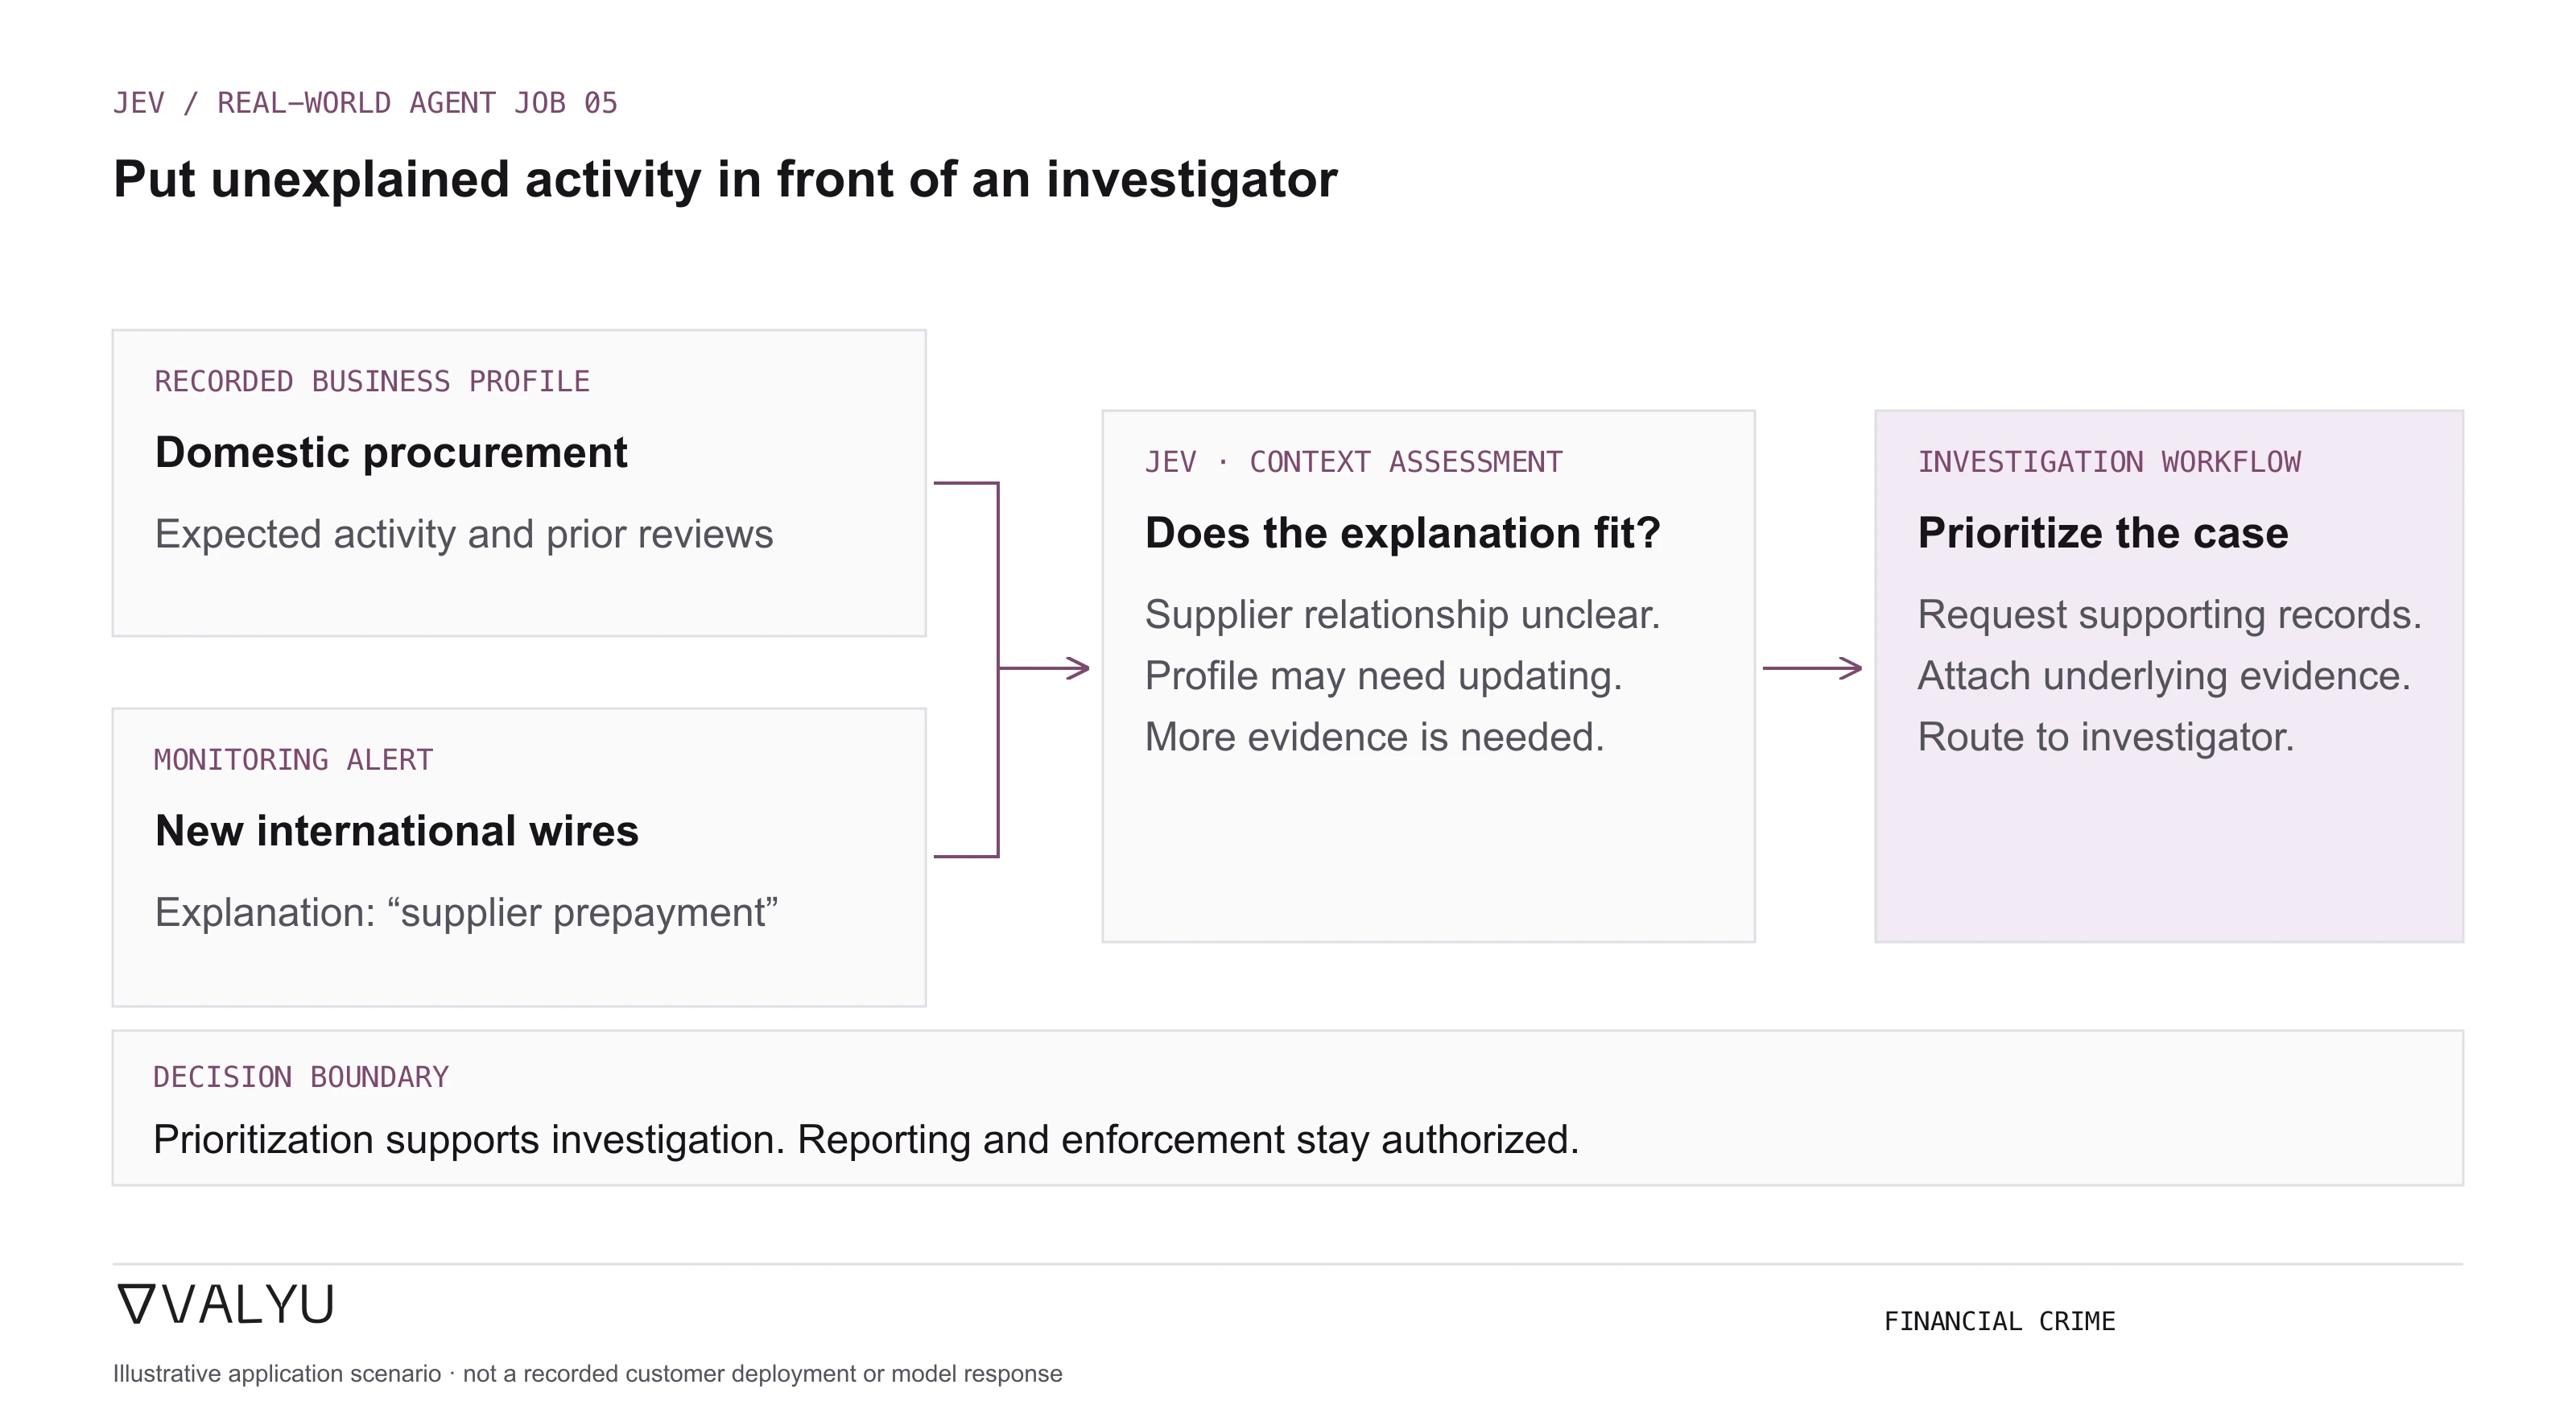
Task: Click 'INVESTIGATION WORKFLOW' label
Action: click(2110, 462)
